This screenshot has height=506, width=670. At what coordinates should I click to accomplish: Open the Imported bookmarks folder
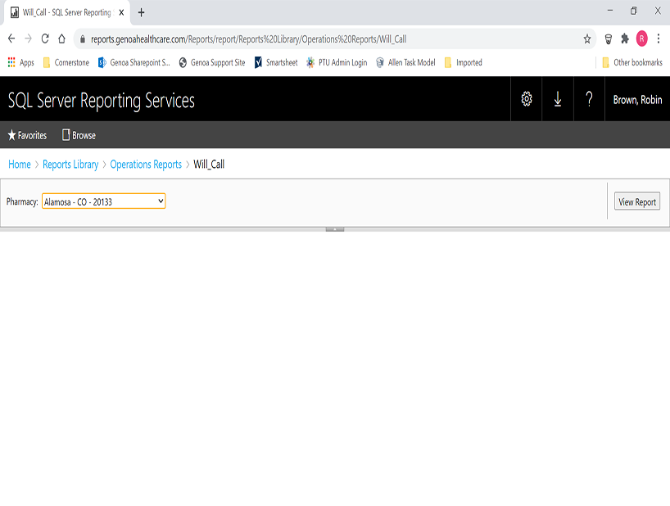(463, 62)
